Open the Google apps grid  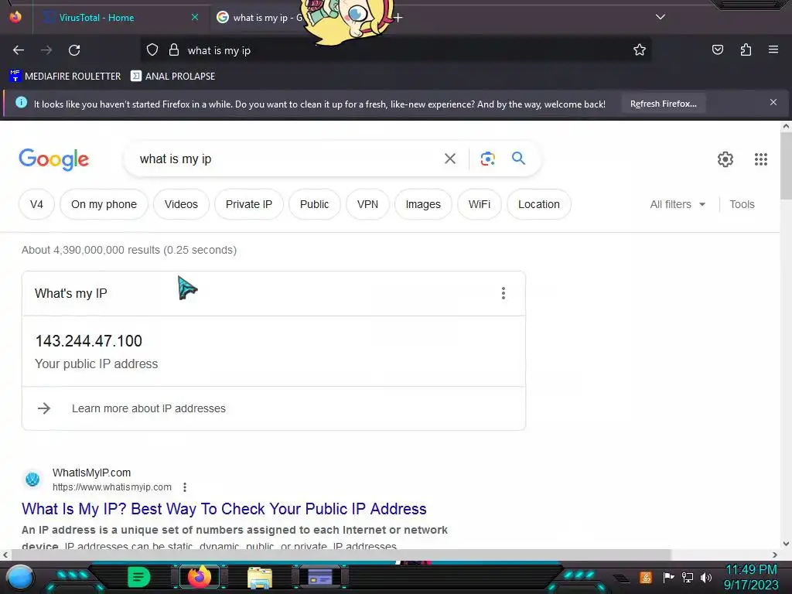(761, 159)
